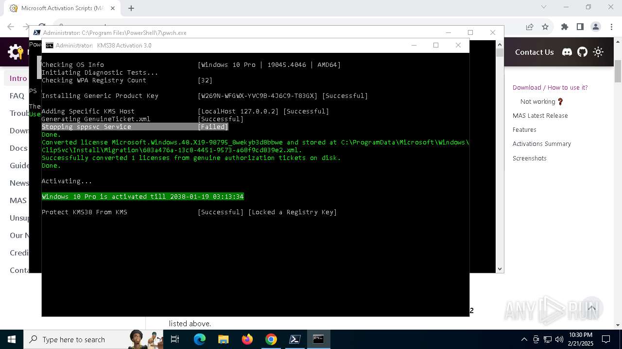Show hidden system tray icons chevron
Screen dimensions: 622x349
[524, 339]
